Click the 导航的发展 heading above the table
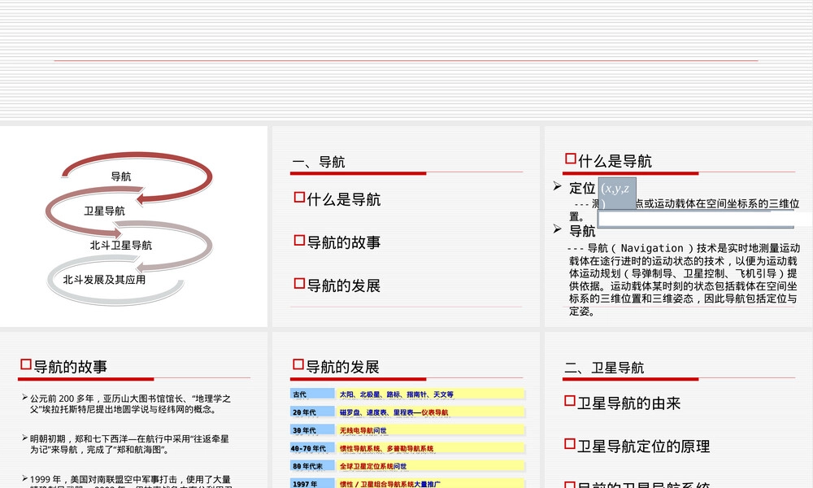 click(336, 366)
